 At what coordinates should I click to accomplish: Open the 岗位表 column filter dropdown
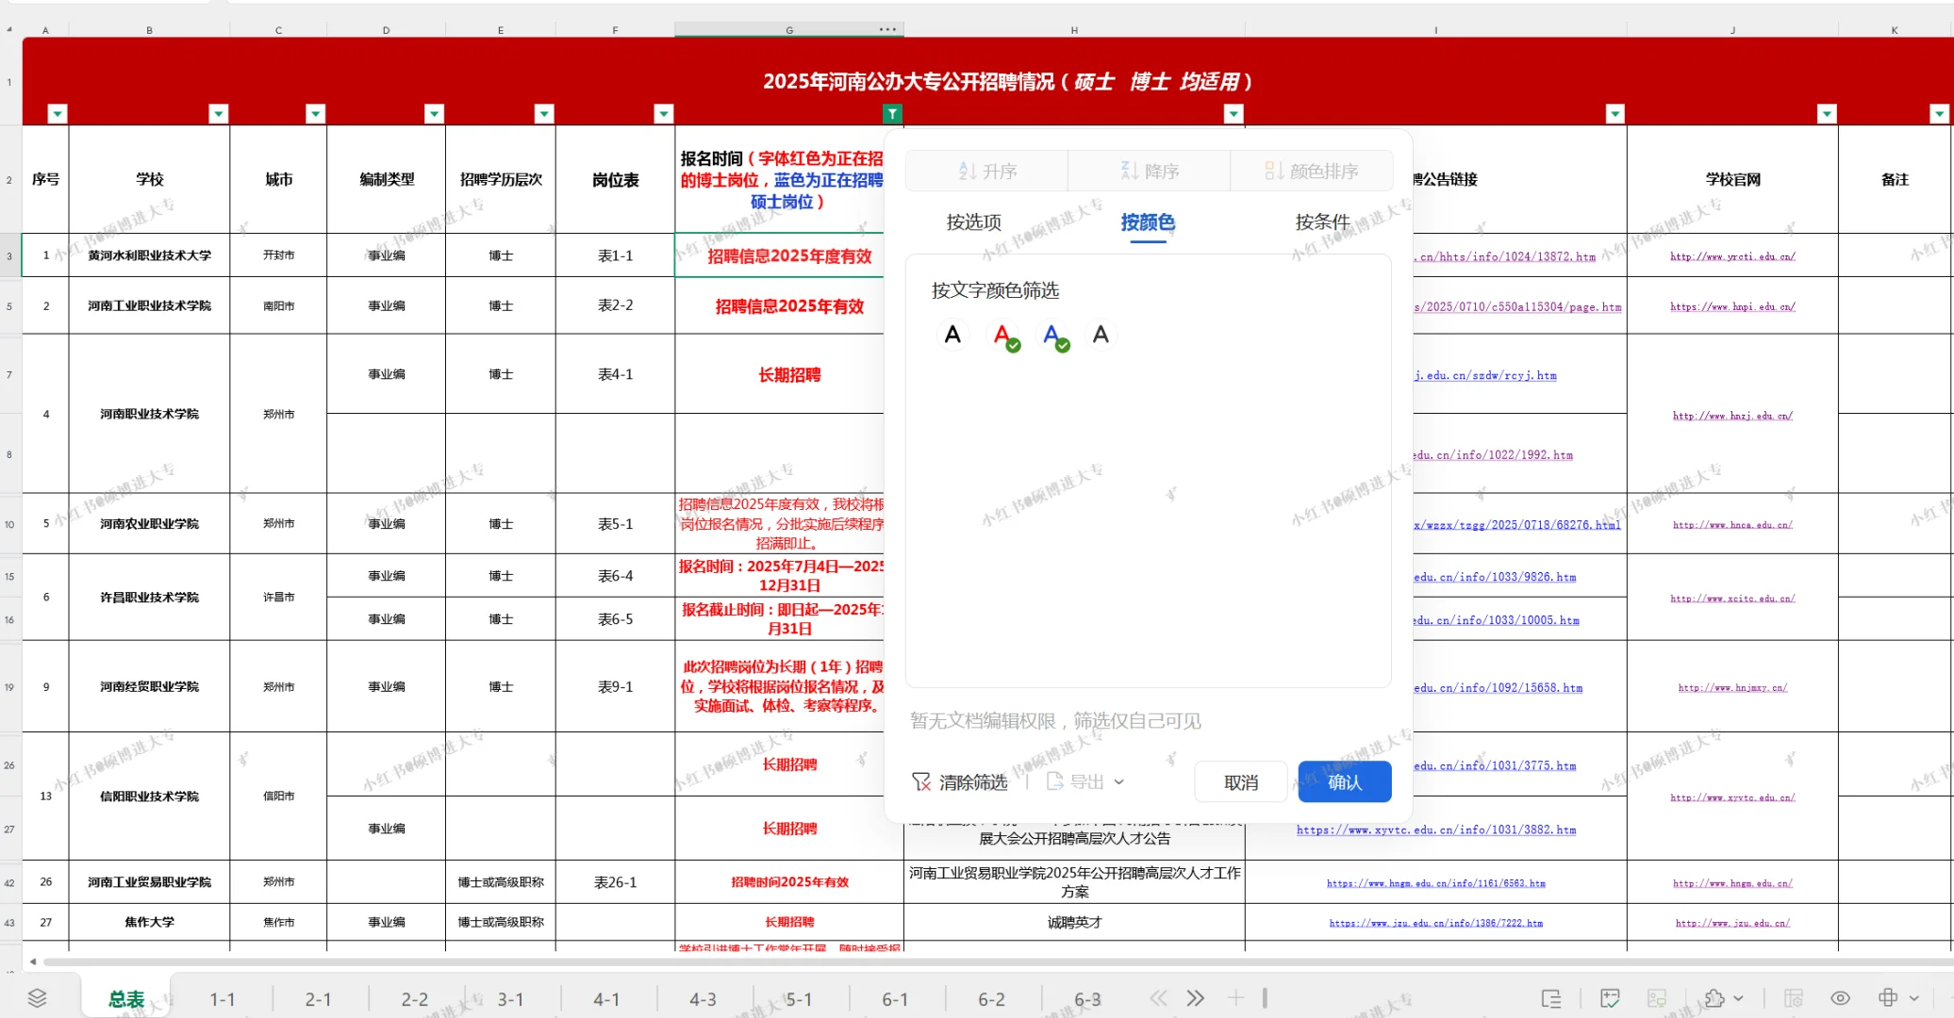click(x=663, y=114)
